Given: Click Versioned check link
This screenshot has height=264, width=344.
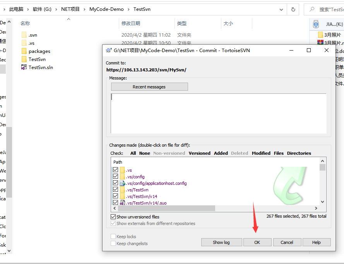Looking at the screenshot, I should coord(200,153).
